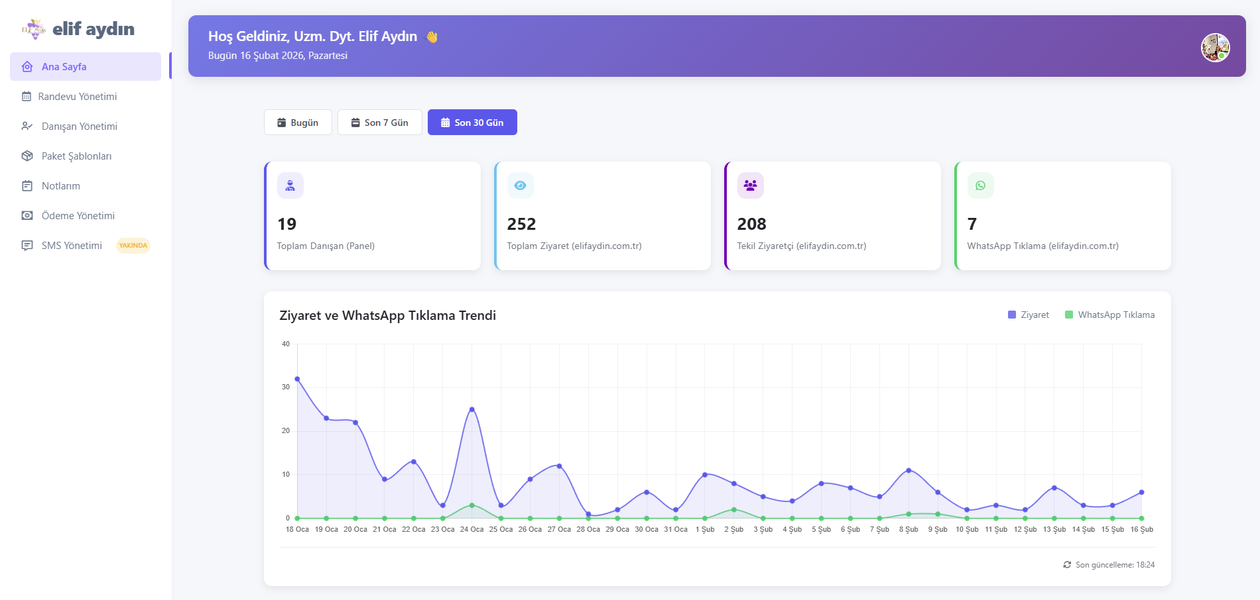Click the Danışan Yönetimi person icon
This screenshot has width=1260, height=600.
pos(27,126)
